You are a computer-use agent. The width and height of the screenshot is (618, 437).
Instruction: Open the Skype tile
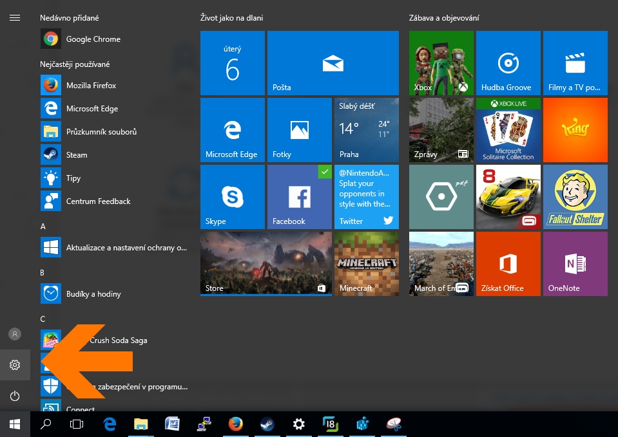pyautogui.click(x=232, y=197)
